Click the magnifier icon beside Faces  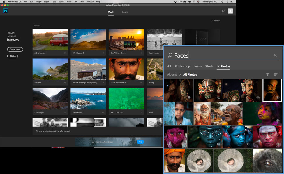(170, 55)
